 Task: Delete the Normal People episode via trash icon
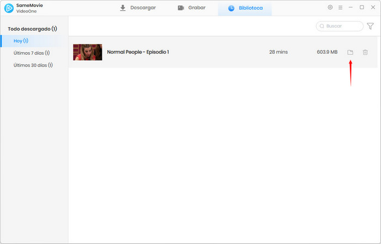[365, 52]
